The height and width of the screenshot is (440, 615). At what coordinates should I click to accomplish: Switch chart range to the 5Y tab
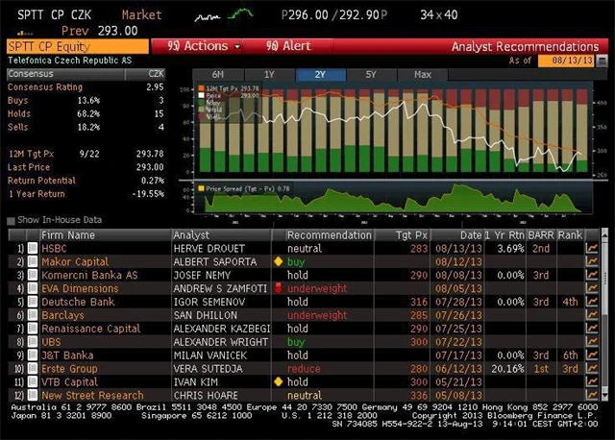(x=371, y=74)
